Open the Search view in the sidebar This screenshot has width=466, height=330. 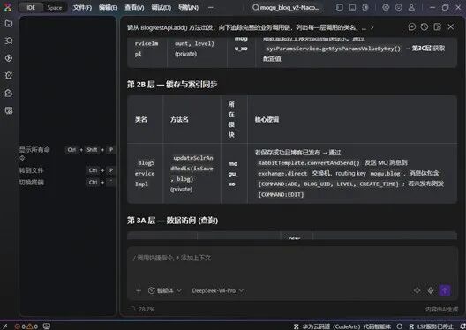coord(9,41)
